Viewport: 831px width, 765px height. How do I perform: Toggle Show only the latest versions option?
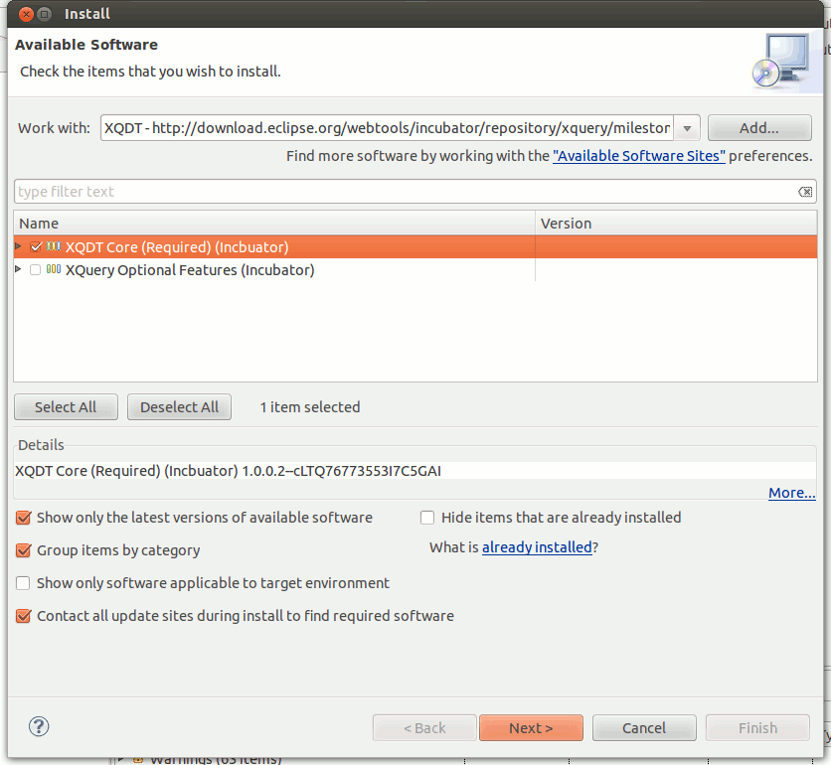coord(23,518)
